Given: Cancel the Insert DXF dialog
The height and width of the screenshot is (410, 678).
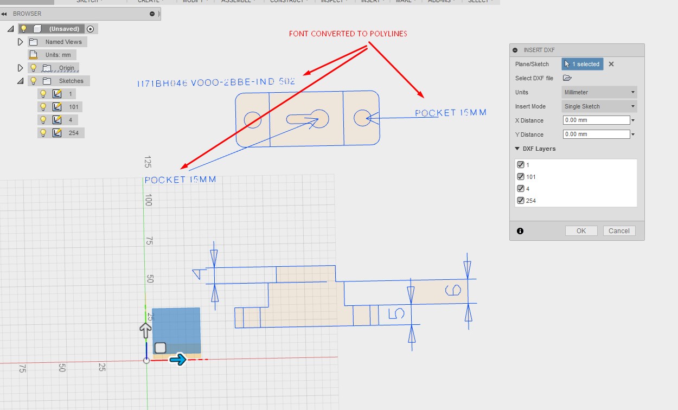Looking at the screenshot, I should point(619,230).
